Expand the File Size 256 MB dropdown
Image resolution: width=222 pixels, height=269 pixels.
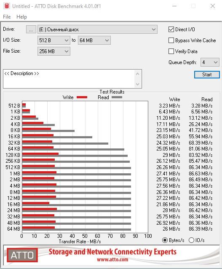[54, 51]
